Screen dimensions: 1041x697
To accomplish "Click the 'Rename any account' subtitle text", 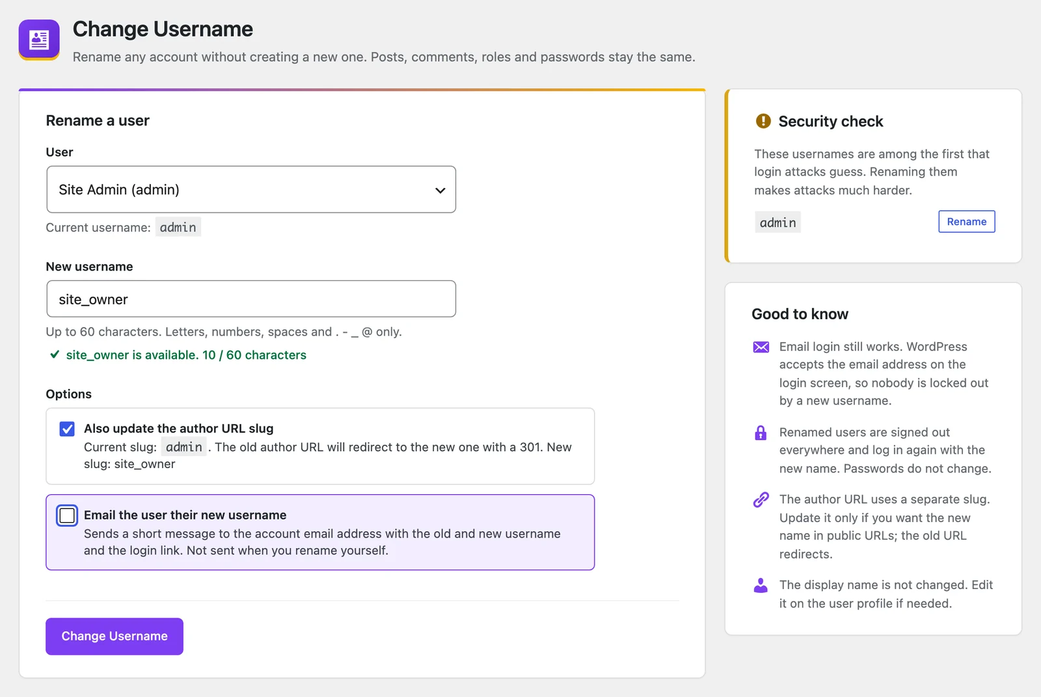I will [x=384, y=57].
